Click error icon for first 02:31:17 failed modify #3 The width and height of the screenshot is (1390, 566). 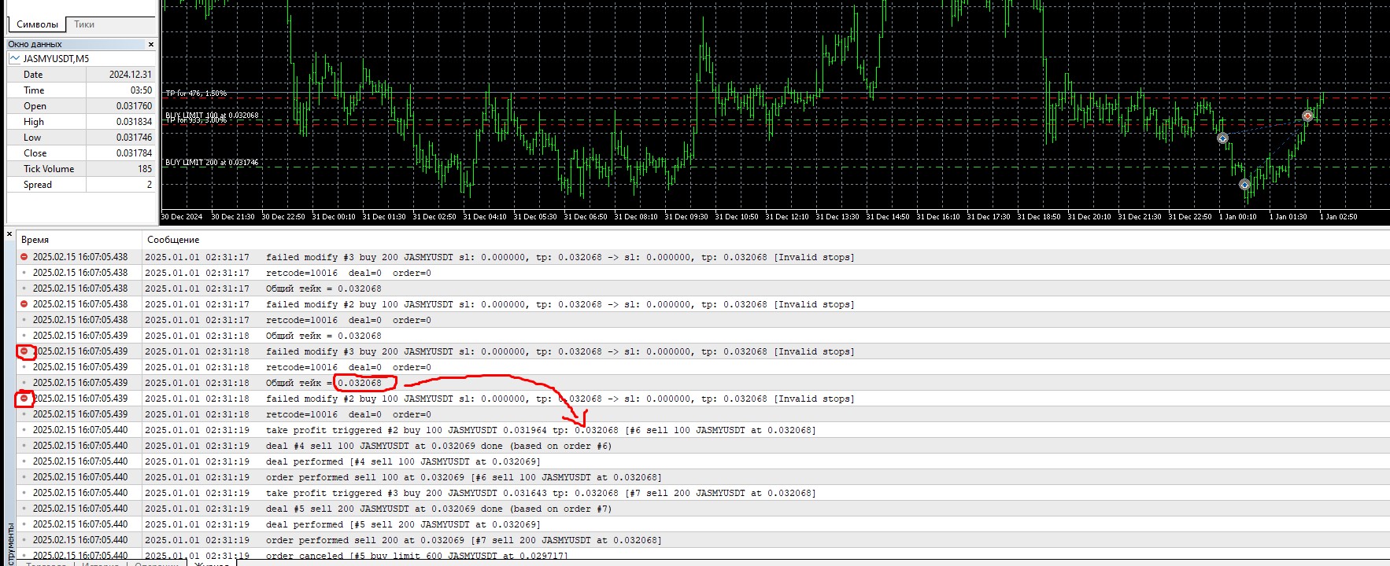click(x=24, y=257)
